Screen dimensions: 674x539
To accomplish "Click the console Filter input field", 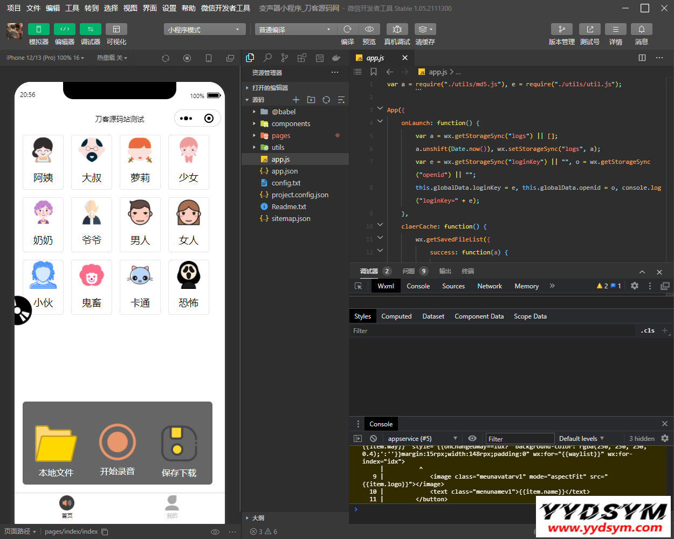I will click(520, 439).
